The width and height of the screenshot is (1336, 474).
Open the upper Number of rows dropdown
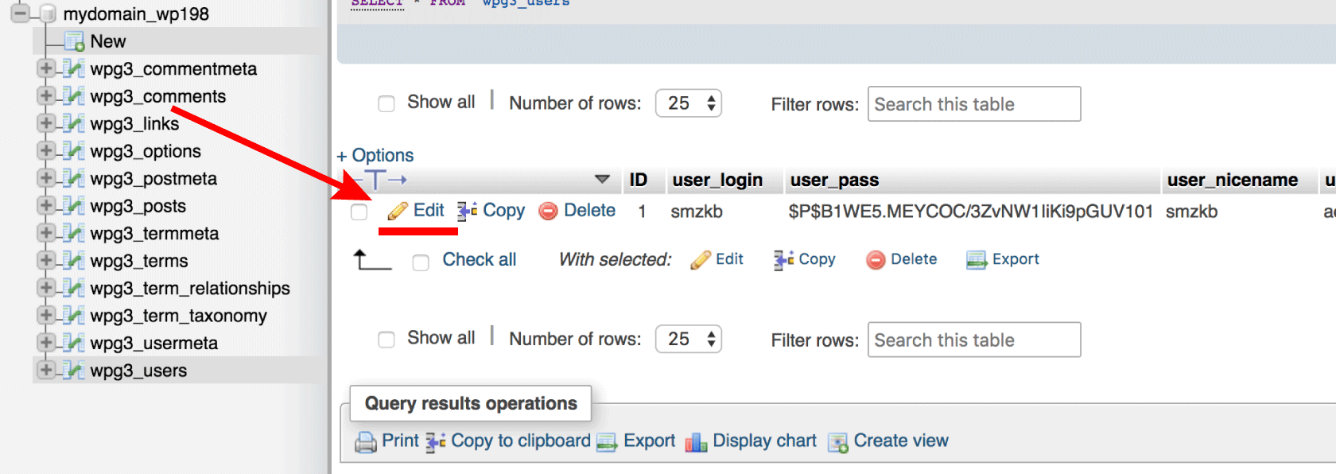click(x=689, y=103)
